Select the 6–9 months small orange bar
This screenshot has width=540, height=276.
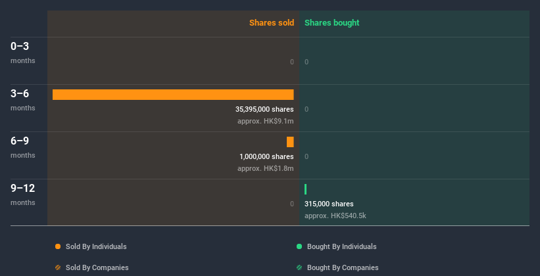click(x=290, y=142)
